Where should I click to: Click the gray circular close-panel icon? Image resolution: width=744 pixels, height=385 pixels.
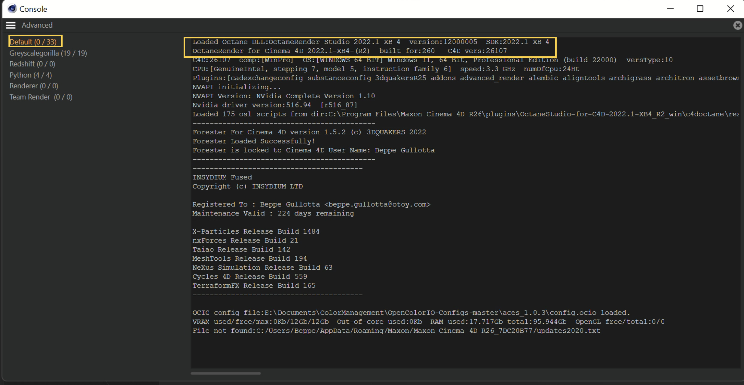click(x=737, y=26)
